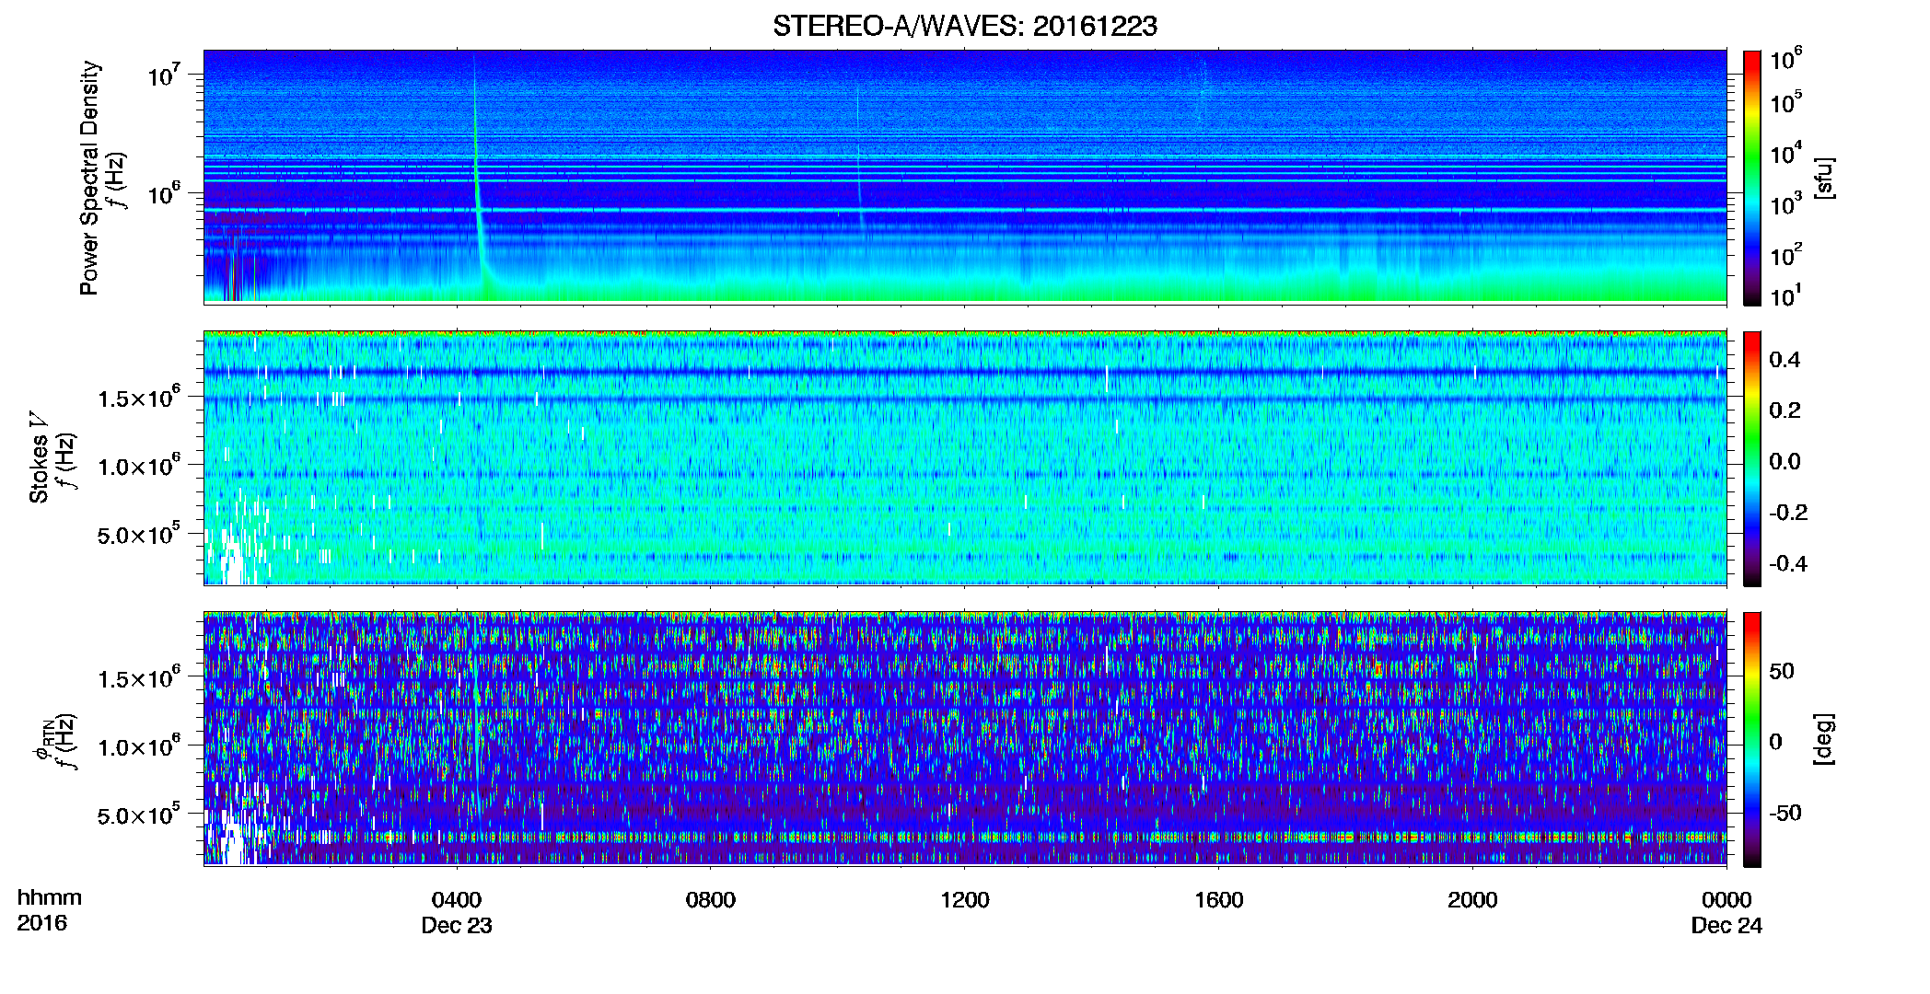The width and height of the screenshot is (1930, 994).
Task: Click the hhmm time axis label
Action: click(x=50, y=897)
